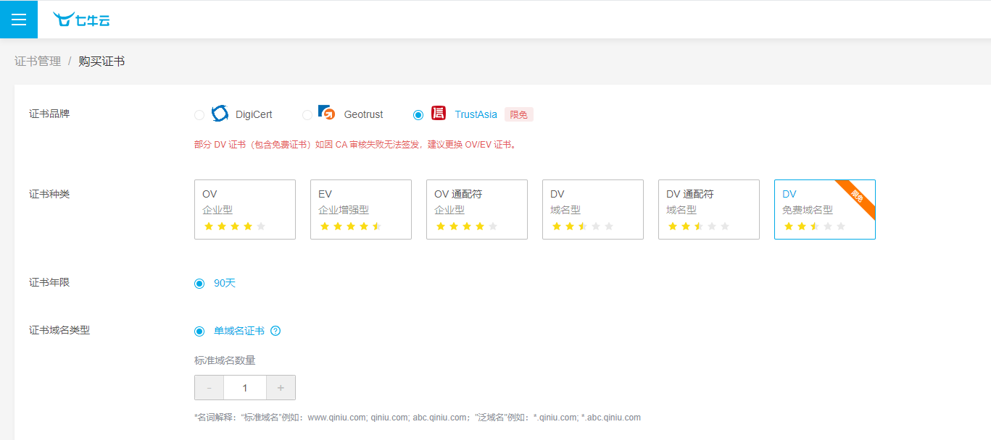Increase the standard domain count with plus
Image resolution: width=991 pixels, height=440 pixels.
coord(281,388)
